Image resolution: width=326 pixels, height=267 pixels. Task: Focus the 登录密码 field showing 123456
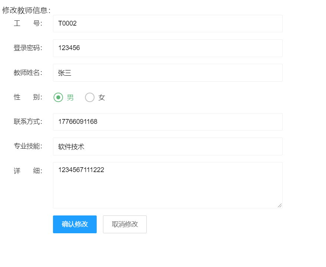(167, 48)
